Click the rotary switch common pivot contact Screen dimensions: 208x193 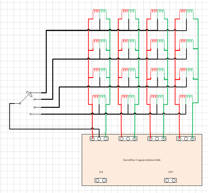20,103
